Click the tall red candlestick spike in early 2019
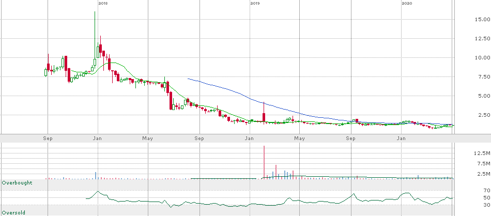 (264, 112)
